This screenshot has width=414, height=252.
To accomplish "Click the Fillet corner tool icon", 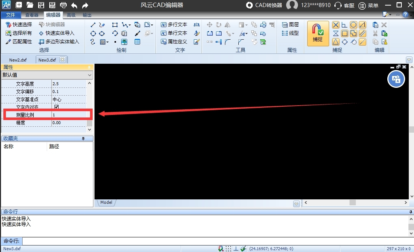I will [228, 42].
